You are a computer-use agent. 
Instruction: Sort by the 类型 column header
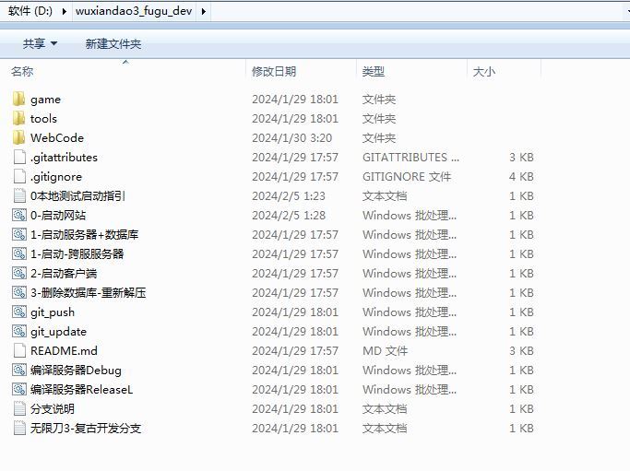click(374, 72)
